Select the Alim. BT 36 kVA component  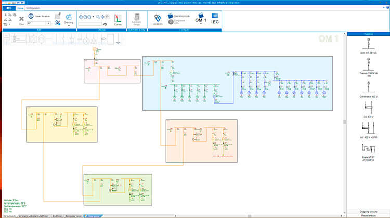coord(369,46)
